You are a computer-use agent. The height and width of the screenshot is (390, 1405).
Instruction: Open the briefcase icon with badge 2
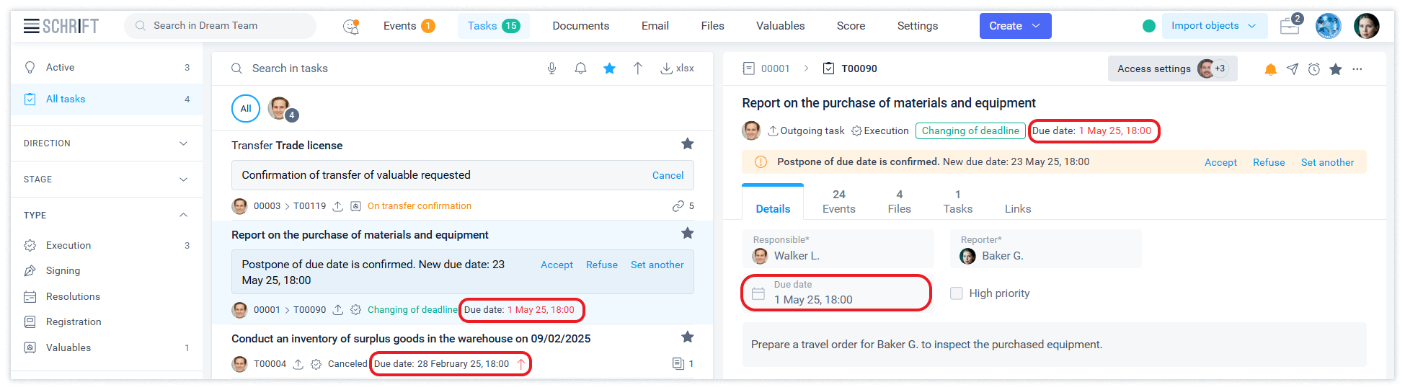pyautogui.click(x=1290, y=26)
